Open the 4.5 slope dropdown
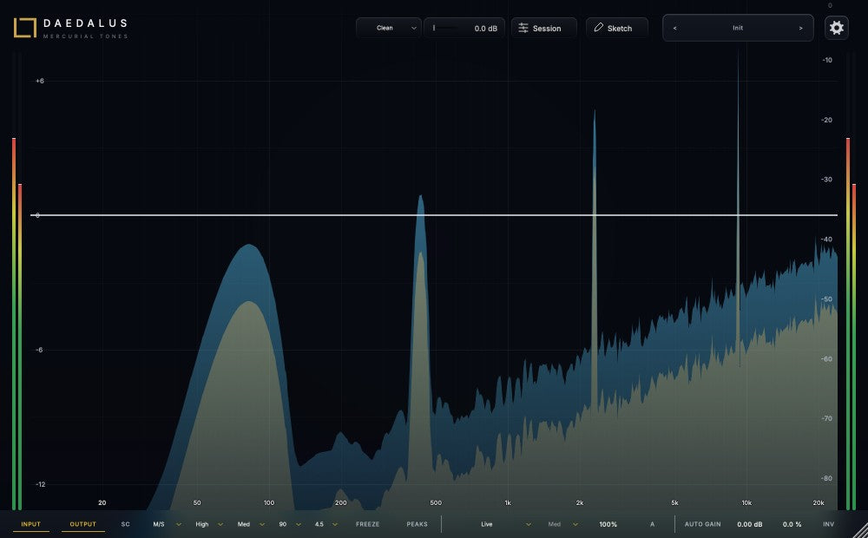The image size is (868, 538). click(326, 524)
